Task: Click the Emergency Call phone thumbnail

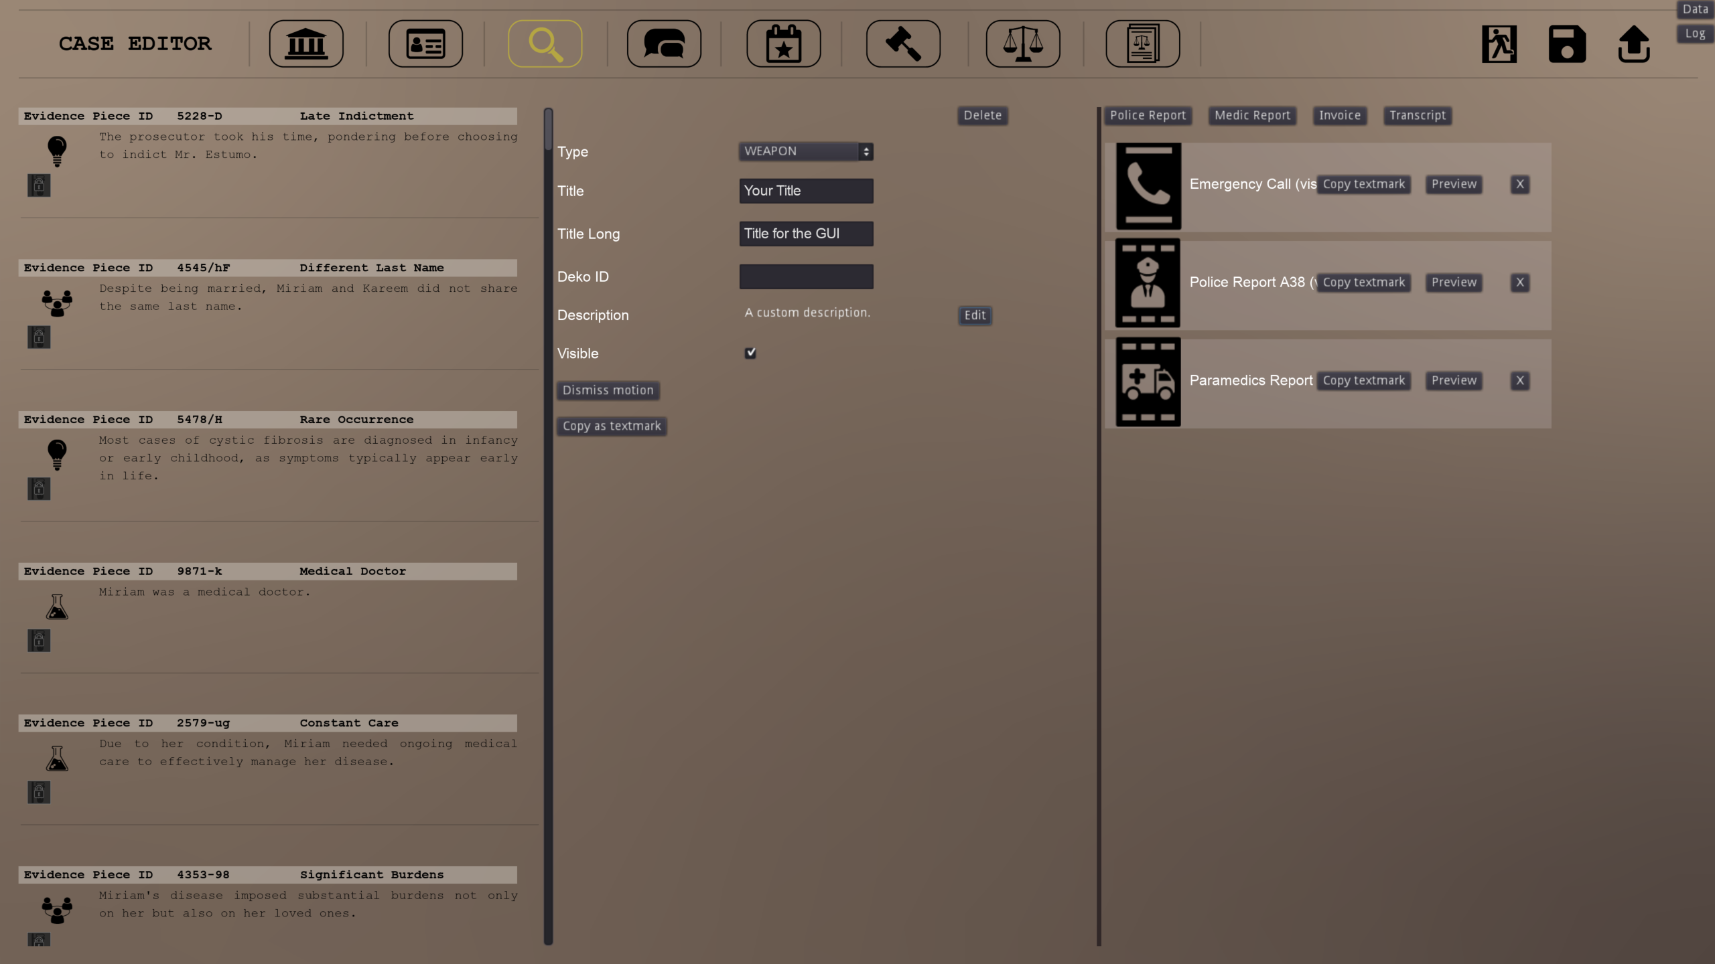Action: (1148, 186)
